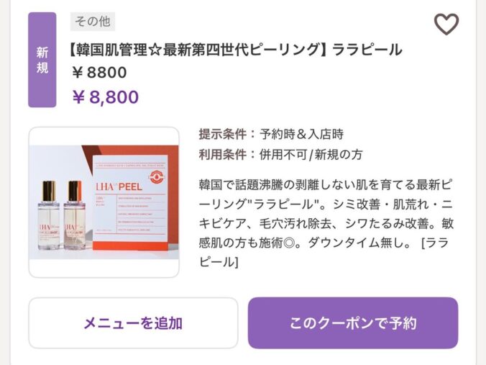Click the black ￥8800 regular price
This screenshot has height=365, width=486.
(x=99, y=73)
